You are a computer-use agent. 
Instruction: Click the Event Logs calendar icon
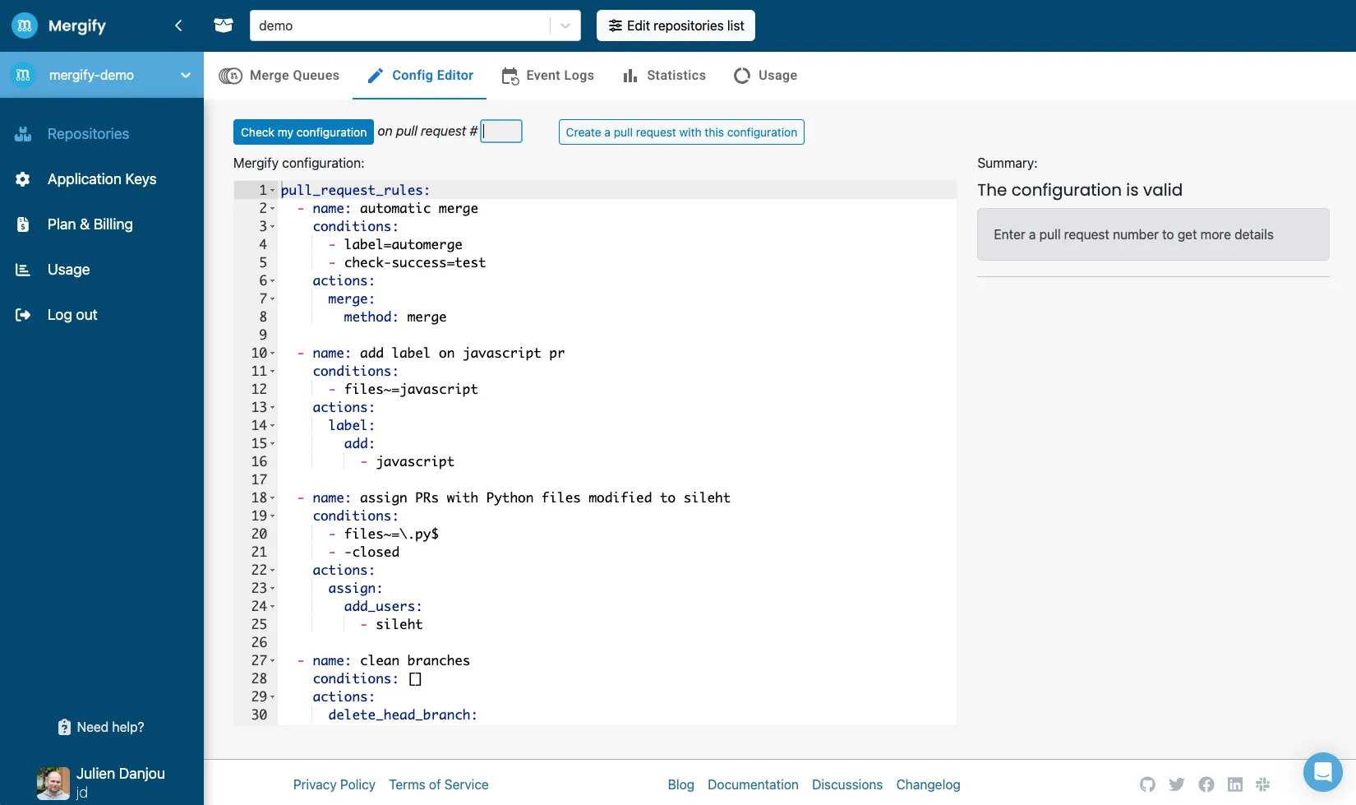(x=510, y=75)
